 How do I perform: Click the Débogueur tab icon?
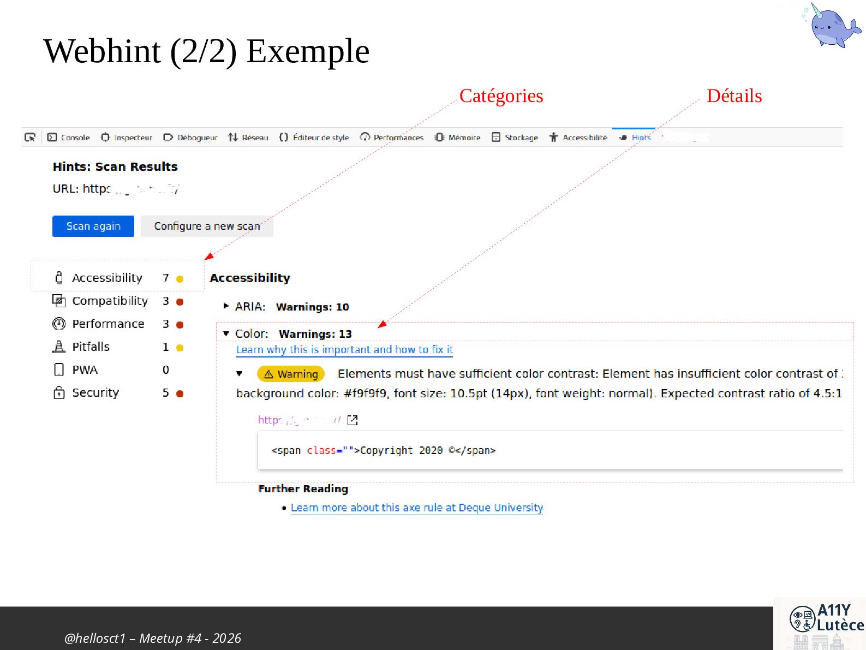(168, 138)
